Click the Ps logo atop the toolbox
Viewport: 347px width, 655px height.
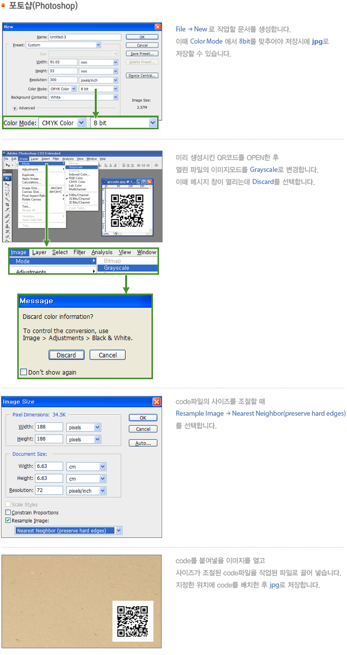pos(7,178)
